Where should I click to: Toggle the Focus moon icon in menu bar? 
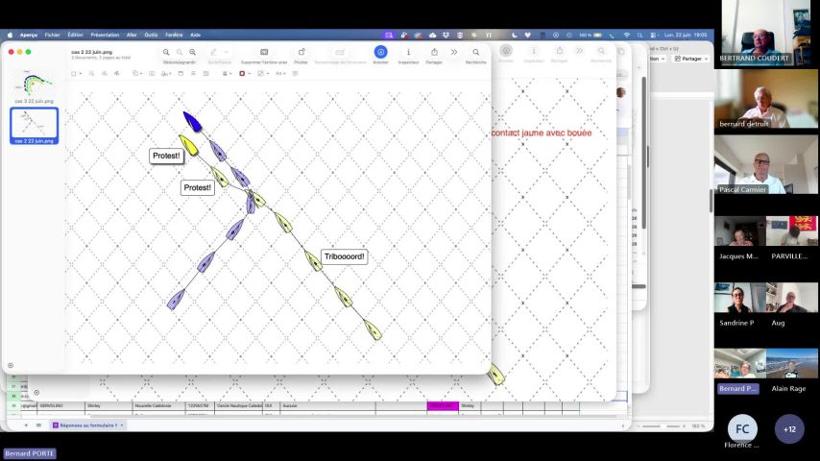click(x=515, y=36)
